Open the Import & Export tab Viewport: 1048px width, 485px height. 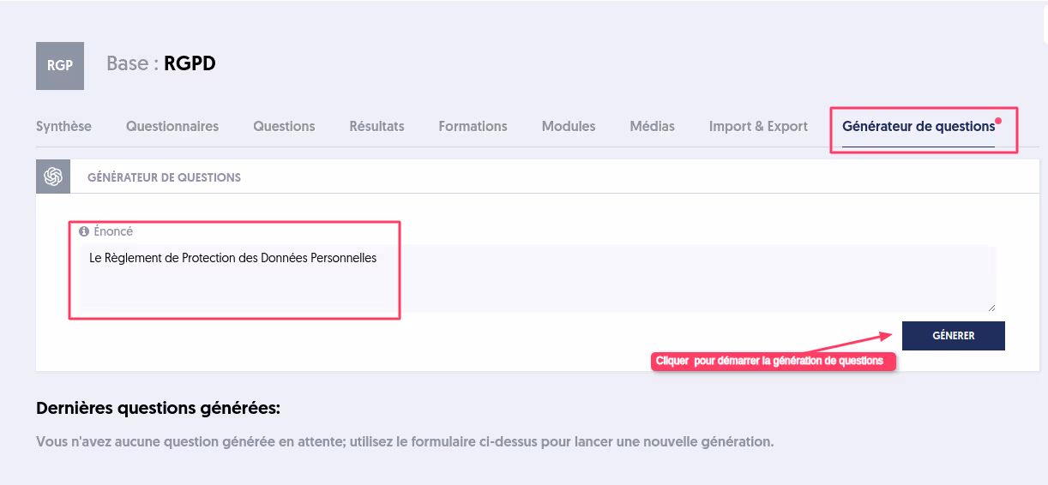pyautogui.click(x=758, y=126)
